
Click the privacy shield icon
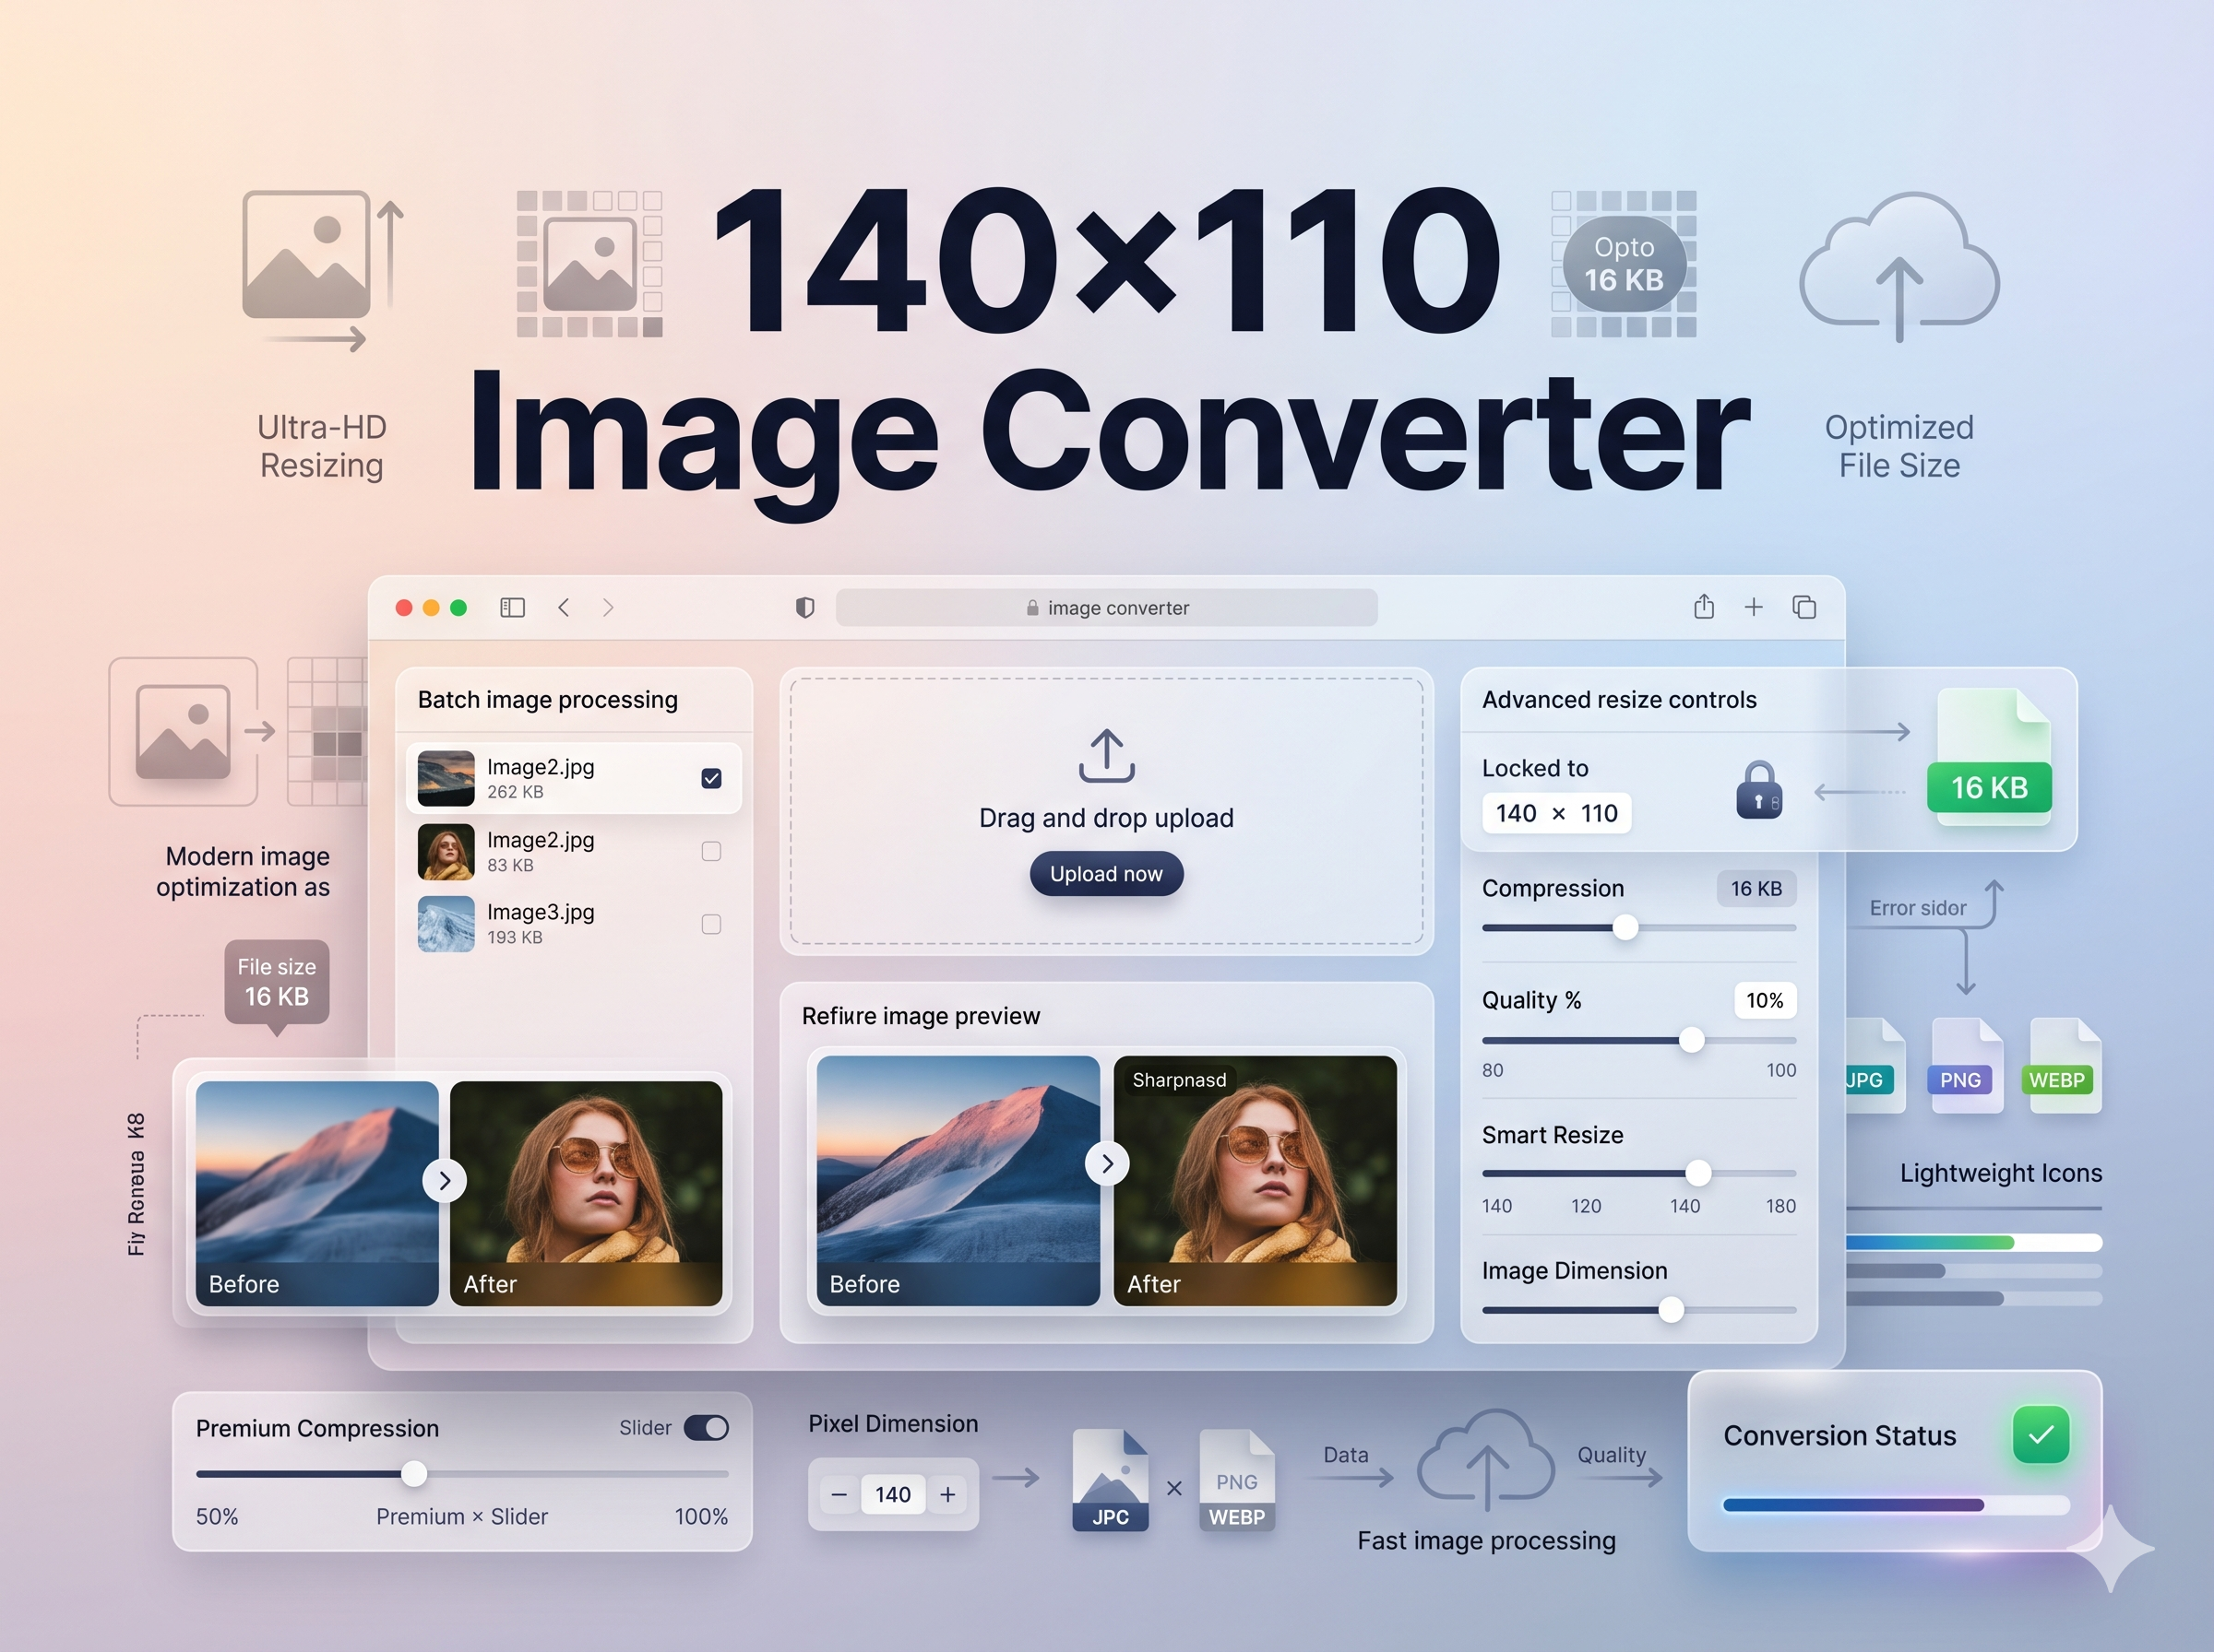pyautogui.click(x=804, y=607)
